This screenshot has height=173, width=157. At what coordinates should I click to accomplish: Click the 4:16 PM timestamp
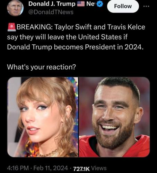pos(18,168)
